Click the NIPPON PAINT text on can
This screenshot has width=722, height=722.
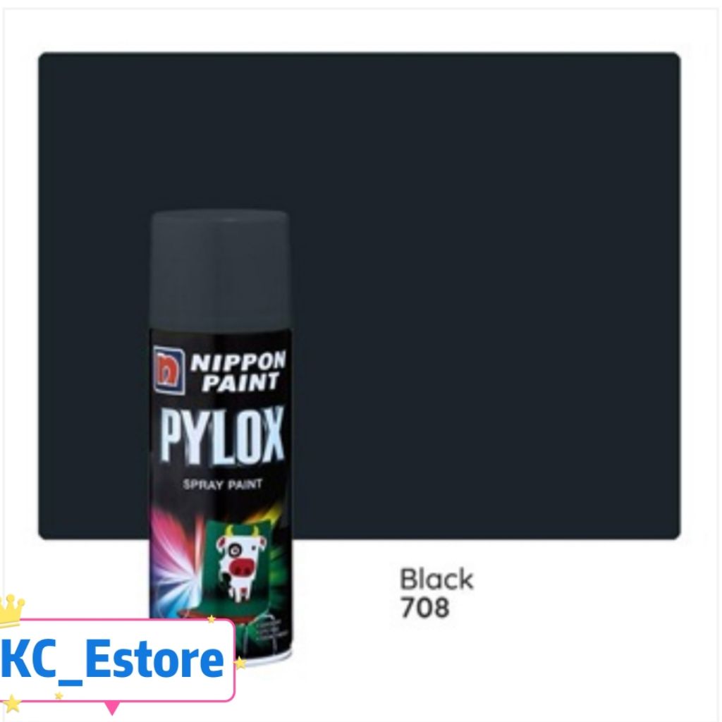tap(238, 372)
